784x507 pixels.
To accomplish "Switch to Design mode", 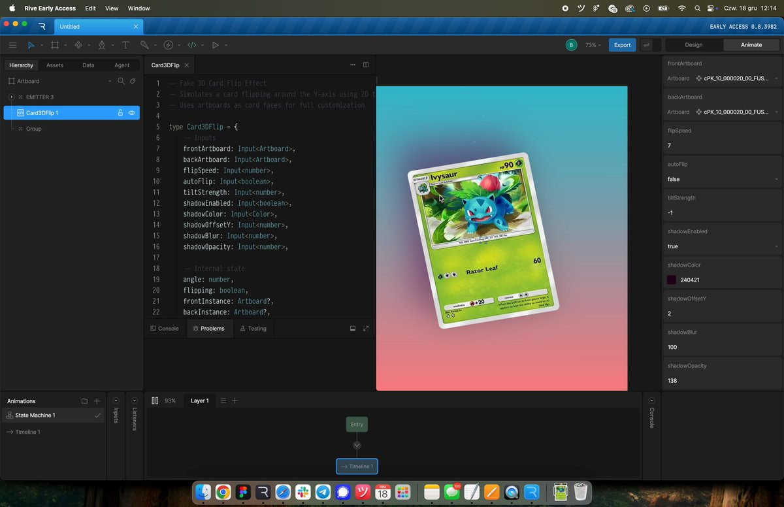I will 693,45.
